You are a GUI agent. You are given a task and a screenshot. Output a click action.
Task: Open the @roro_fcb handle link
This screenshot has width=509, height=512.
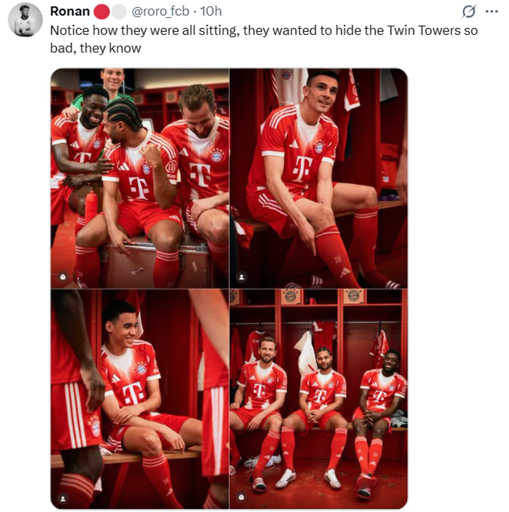pyautogui.click(x=160, y=11)
